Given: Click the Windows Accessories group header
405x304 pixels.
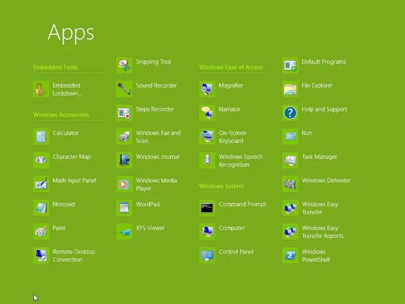Looking at the screenshot, I should (61, 115).
